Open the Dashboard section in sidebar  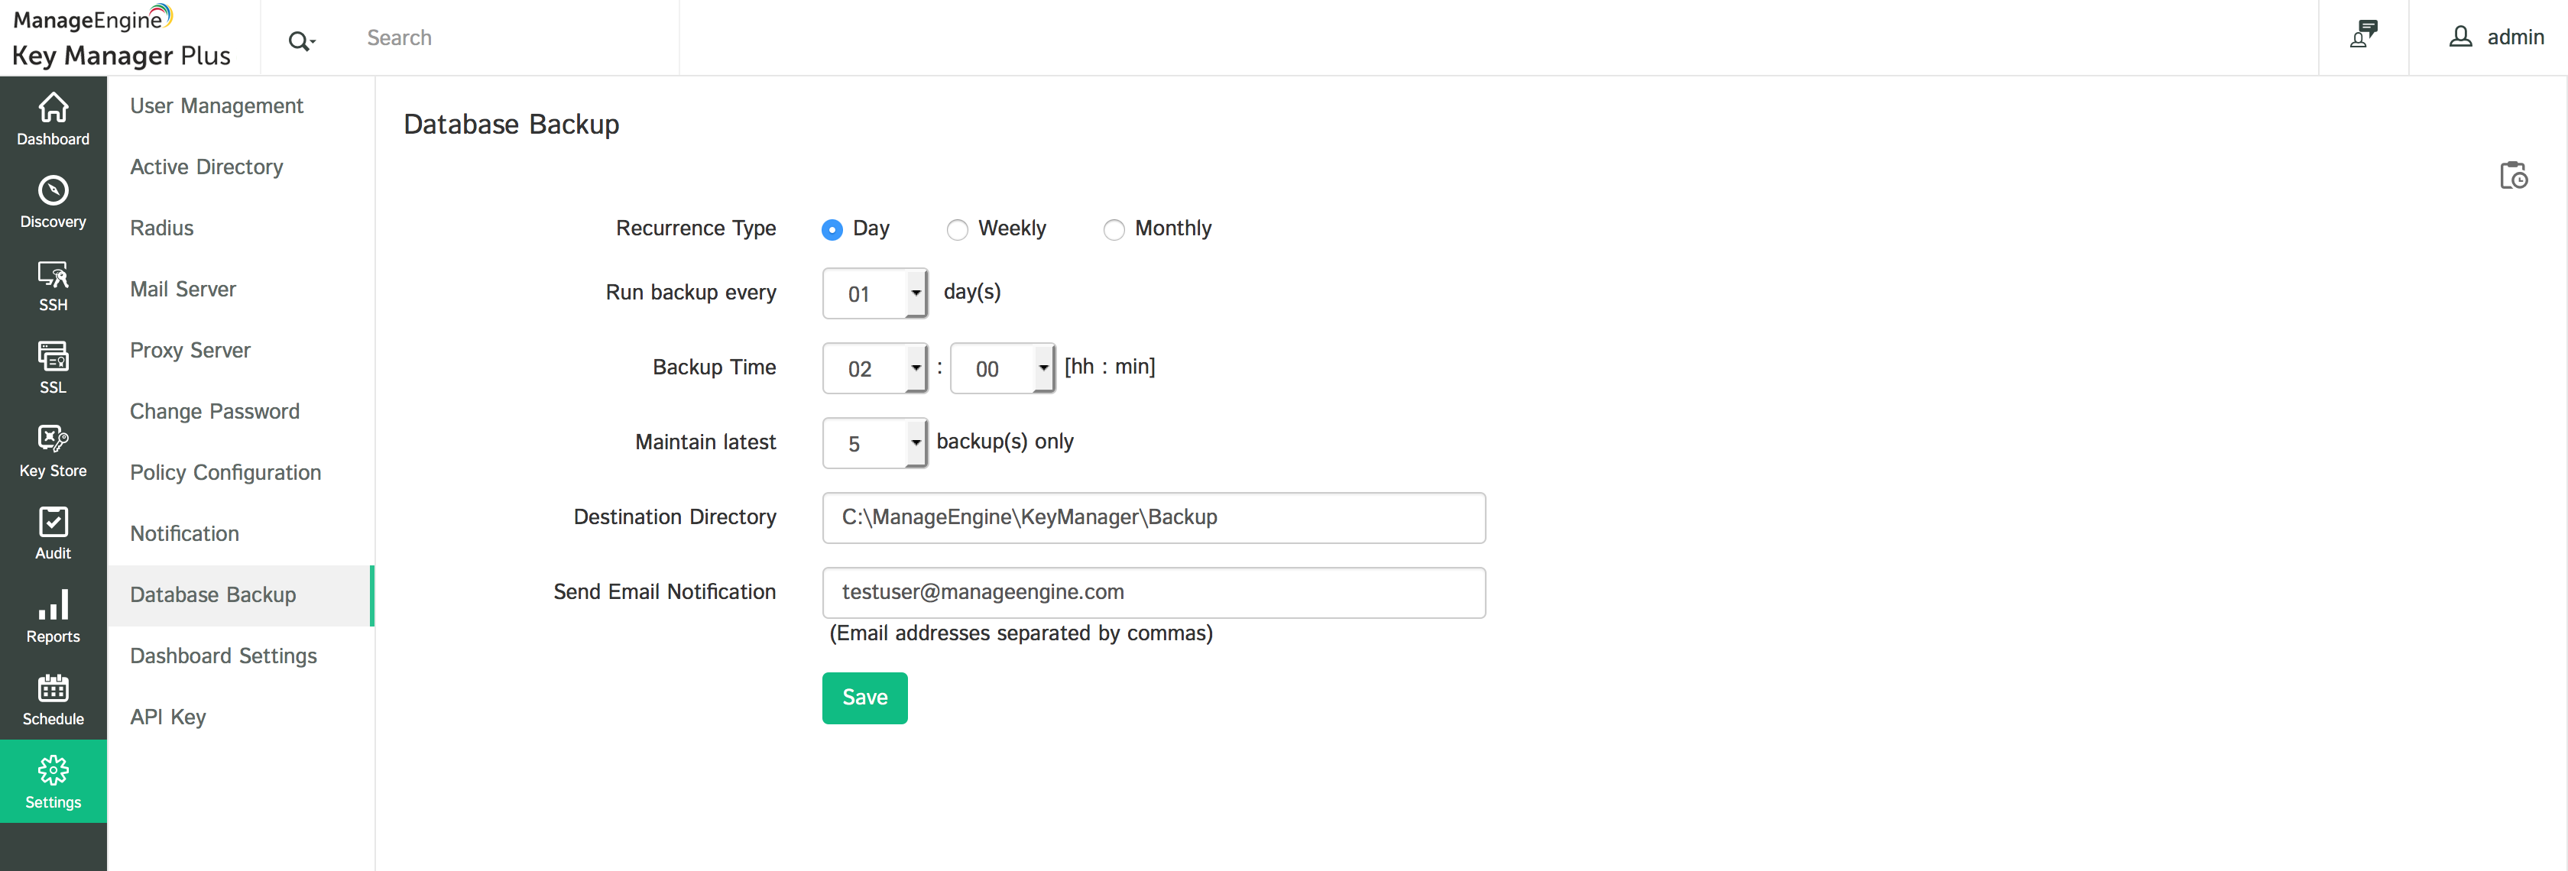point(53,118)
